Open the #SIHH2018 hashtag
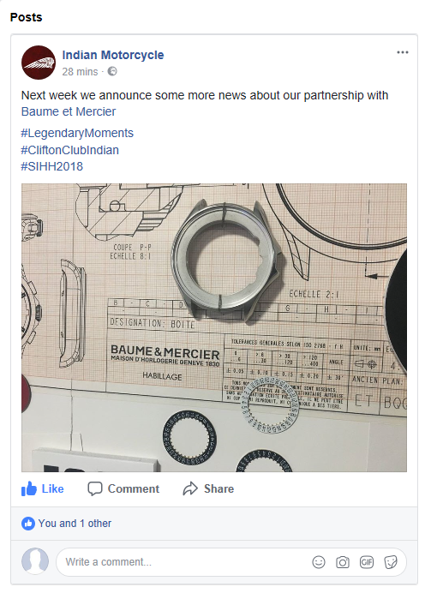425x593 pixels. click(x=51, y=166)
